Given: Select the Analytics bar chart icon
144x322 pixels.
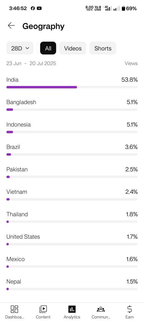Looking at the screenshot, I should (72, 309).
